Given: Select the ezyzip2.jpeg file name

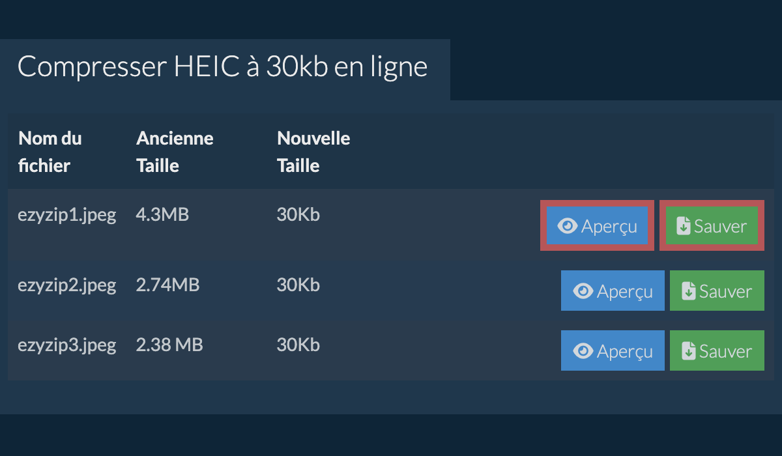Looking at the screenshot, I should pos(66,285).
